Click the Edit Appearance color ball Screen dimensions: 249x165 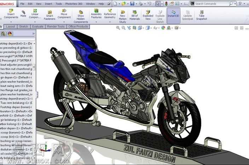[x=163, y=28]
